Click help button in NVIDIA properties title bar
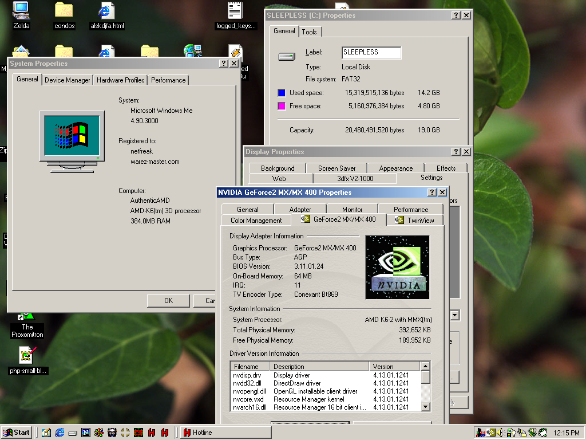This screenshot has height=440, width=586. click(432, 192)
